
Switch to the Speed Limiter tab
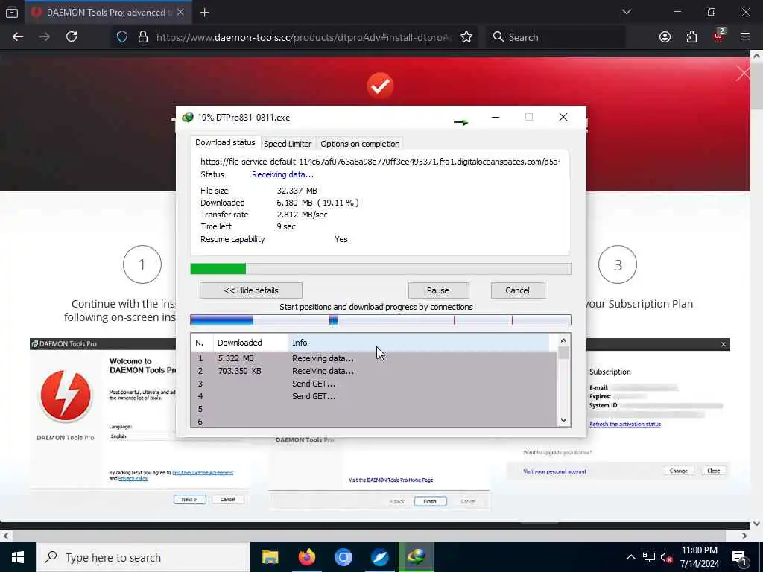pyautogui.click(x=288, y=144)
